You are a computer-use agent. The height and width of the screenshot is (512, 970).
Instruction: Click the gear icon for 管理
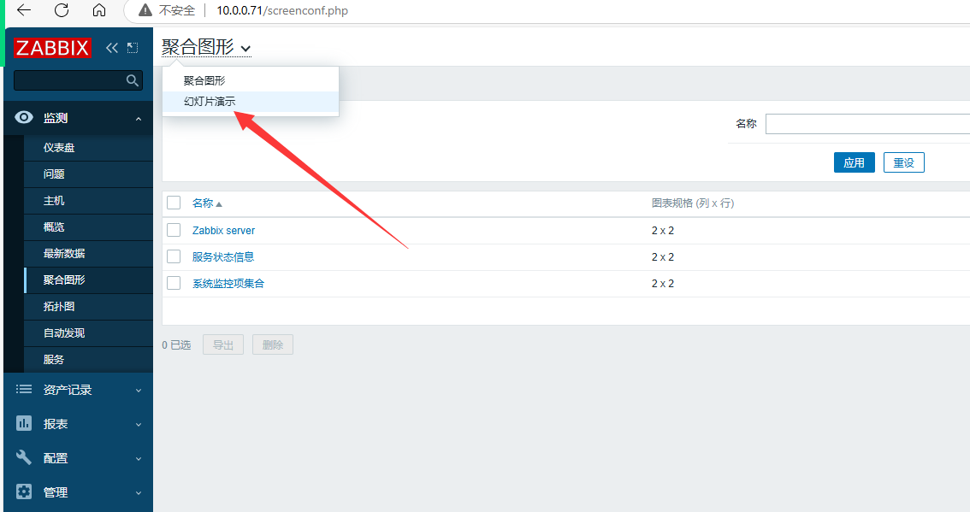24,491
